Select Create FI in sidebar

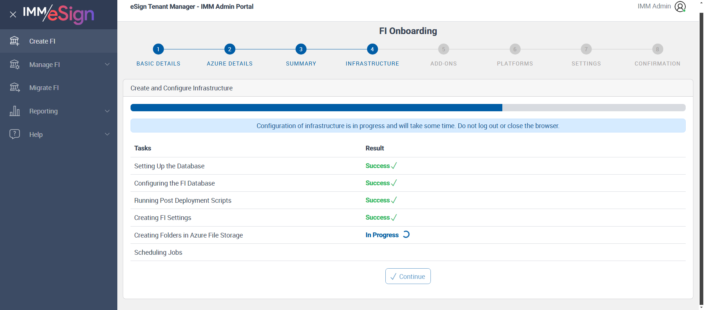tap(42, 41)
